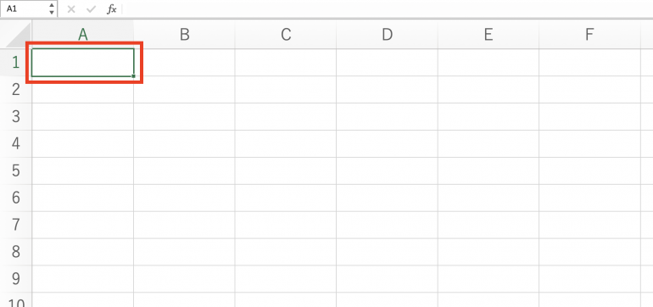Open the insert function fx icon

point(111,9)
